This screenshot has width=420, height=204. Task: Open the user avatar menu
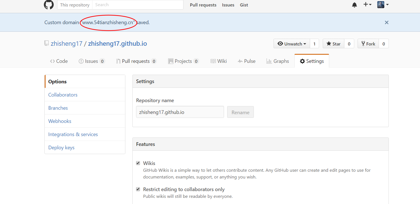coord(383,4)
